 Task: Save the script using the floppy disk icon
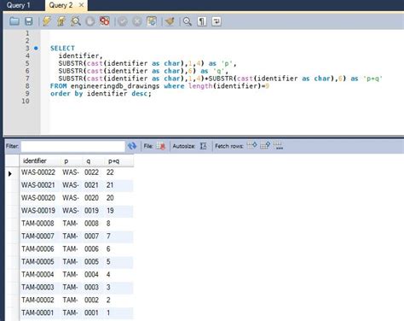(x=29, y=21)
